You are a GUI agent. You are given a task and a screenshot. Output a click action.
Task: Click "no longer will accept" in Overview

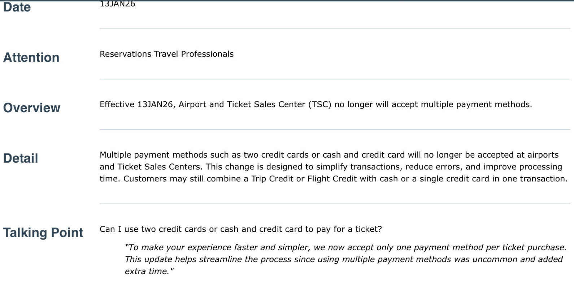pos(376,105)
